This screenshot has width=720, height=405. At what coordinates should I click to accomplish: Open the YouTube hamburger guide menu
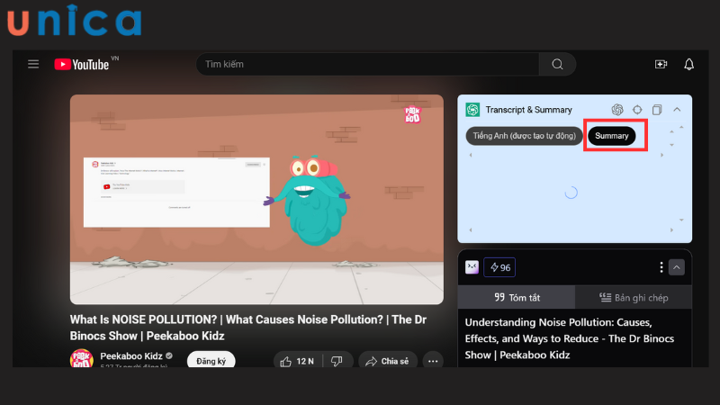point(33,65)
